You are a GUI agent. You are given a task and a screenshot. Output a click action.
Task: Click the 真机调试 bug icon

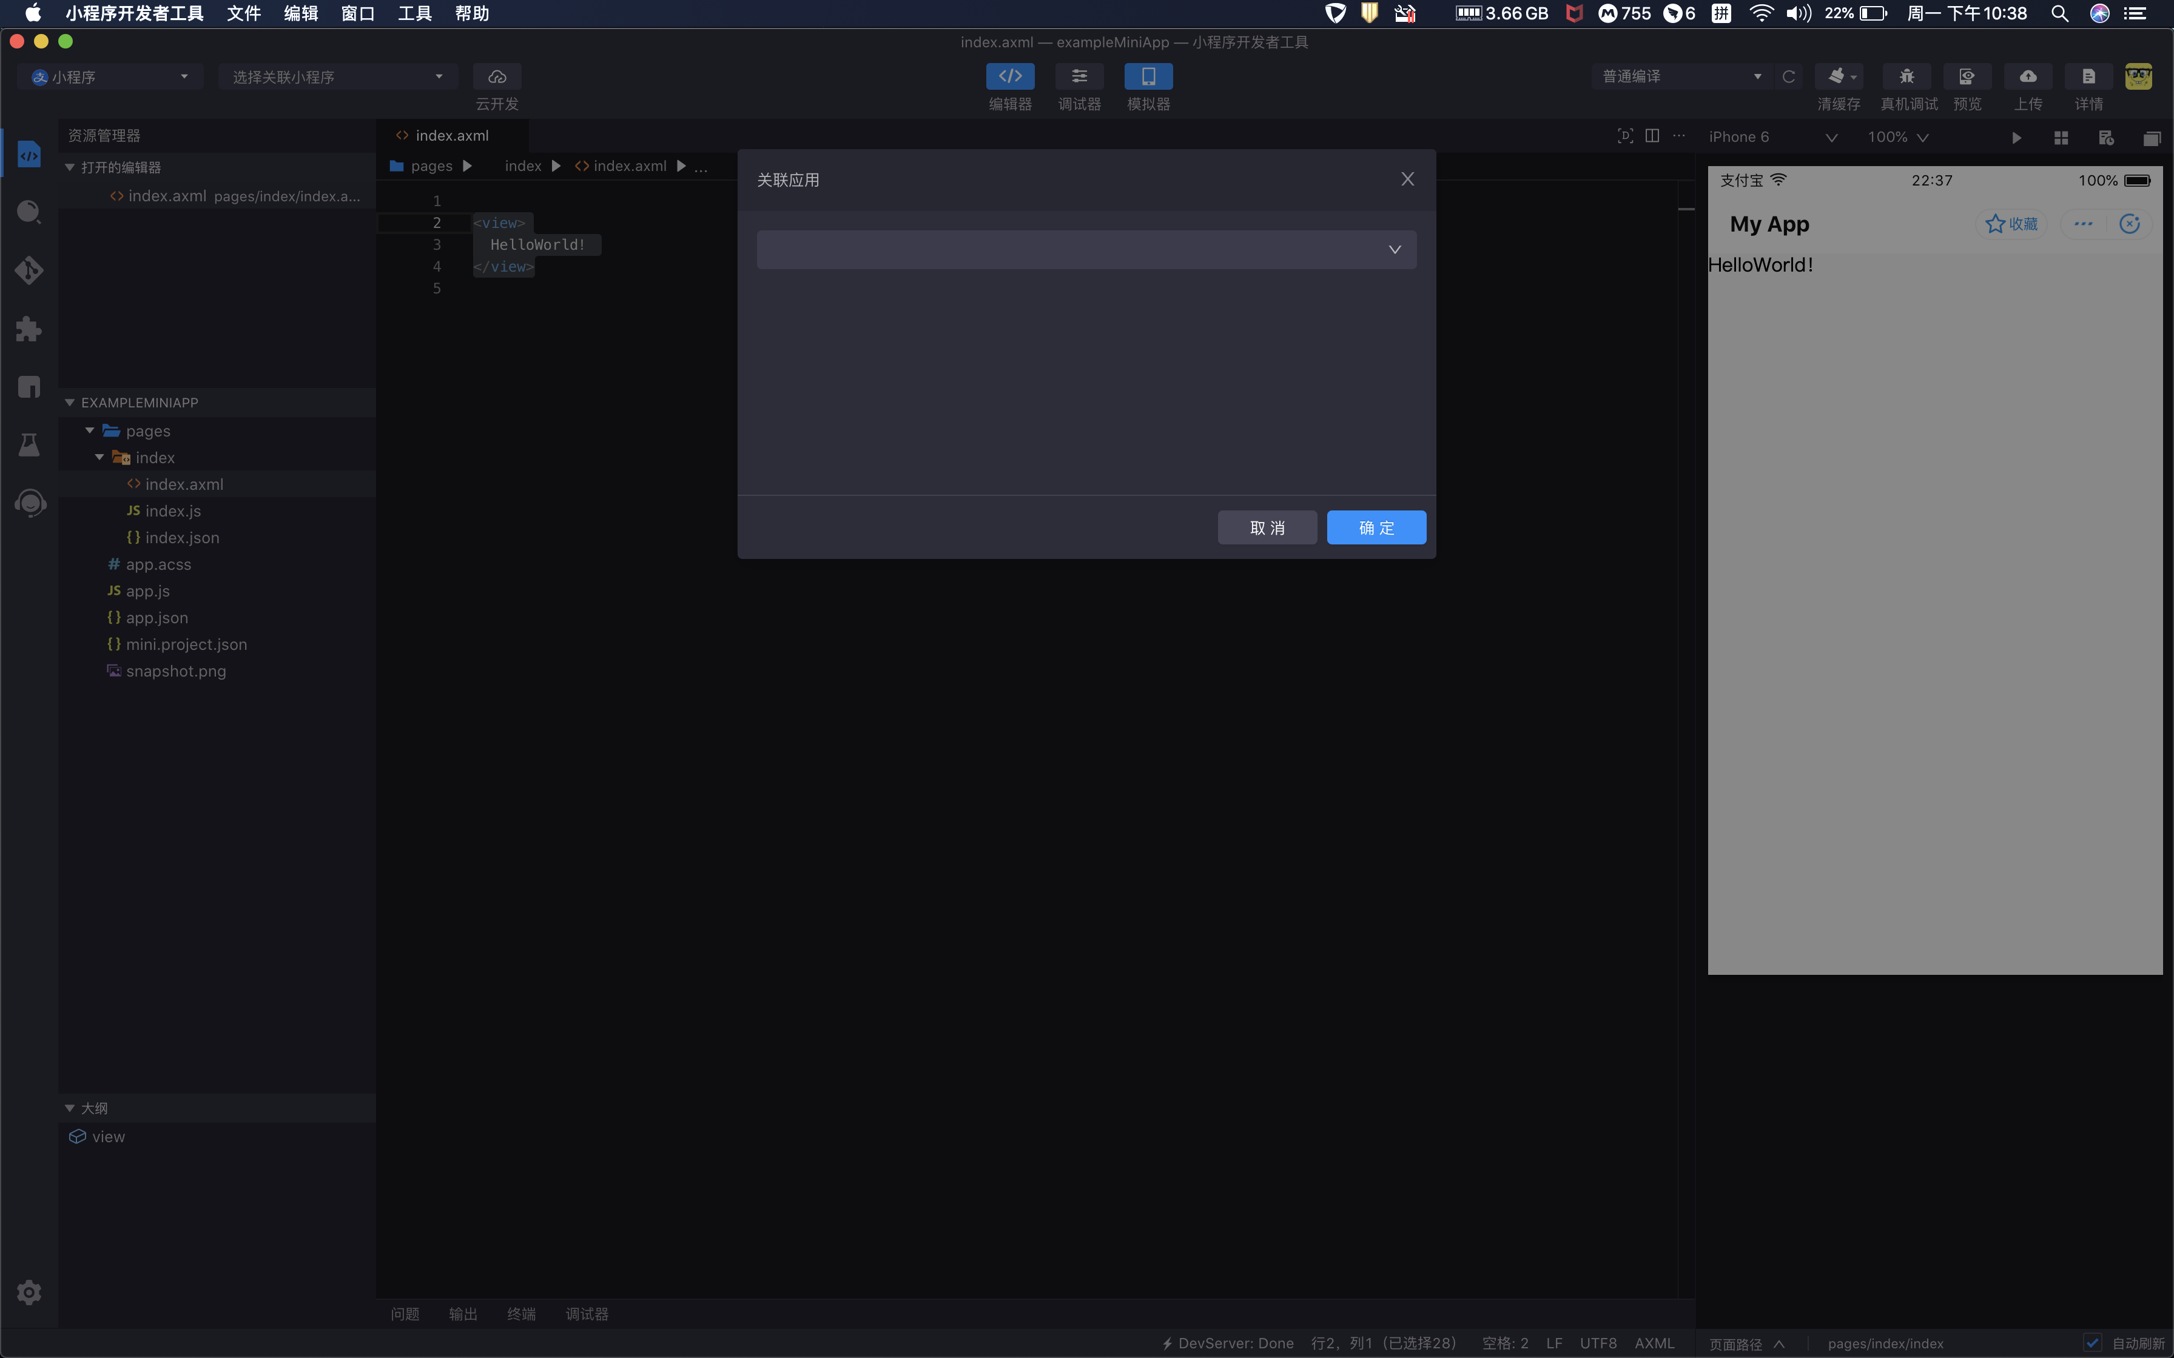(x=1906, y=76)
